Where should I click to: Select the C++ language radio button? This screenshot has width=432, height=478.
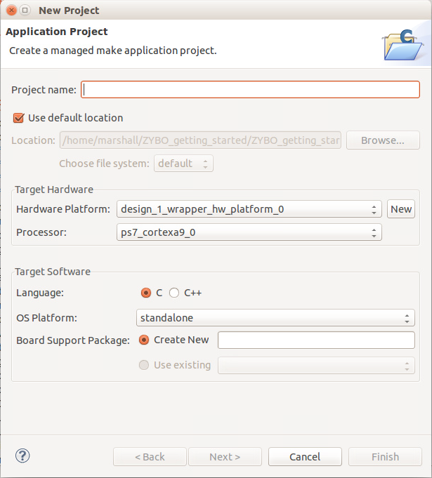[174, 293]
